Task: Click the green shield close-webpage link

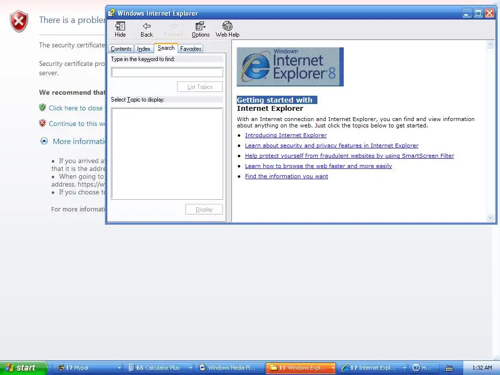Action: 76,108
